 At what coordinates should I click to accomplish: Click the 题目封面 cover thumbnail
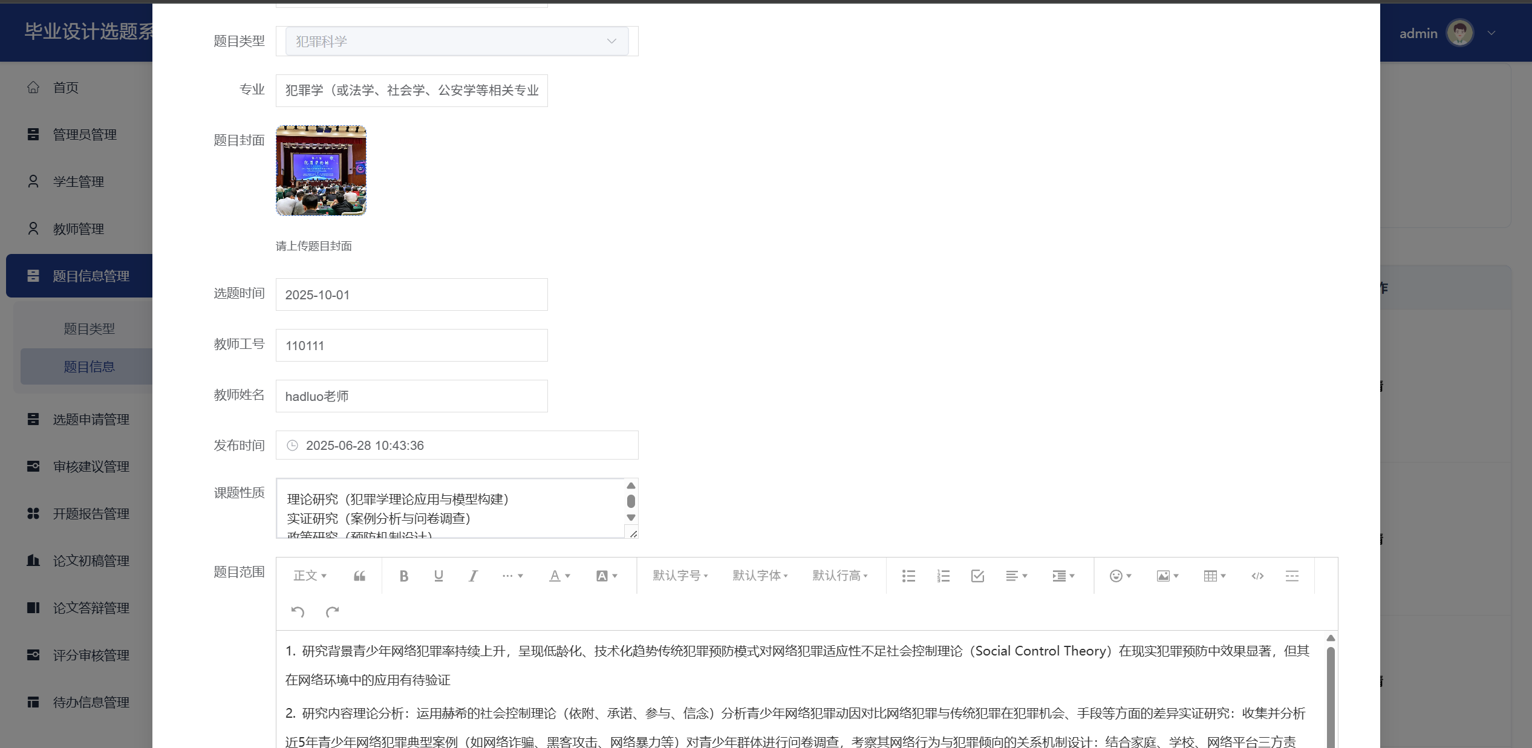(x=321, y=171)
